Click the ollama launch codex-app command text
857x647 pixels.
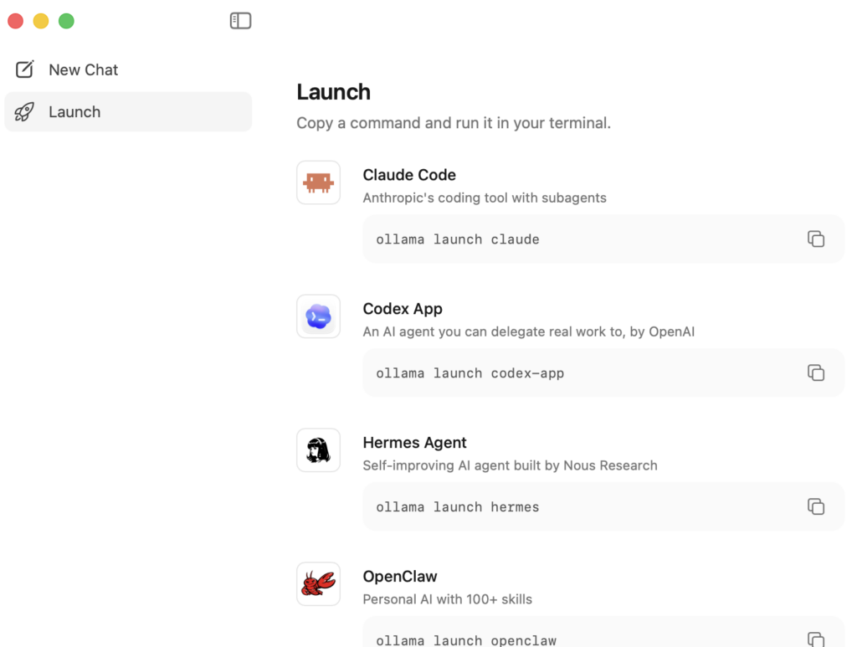point(470,373)
